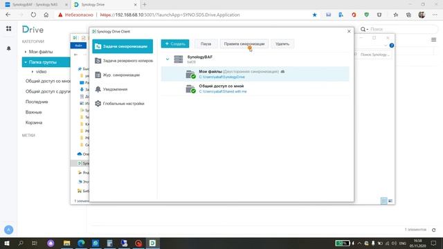Expand the video folder in Drive tree

tap(33, 72)
